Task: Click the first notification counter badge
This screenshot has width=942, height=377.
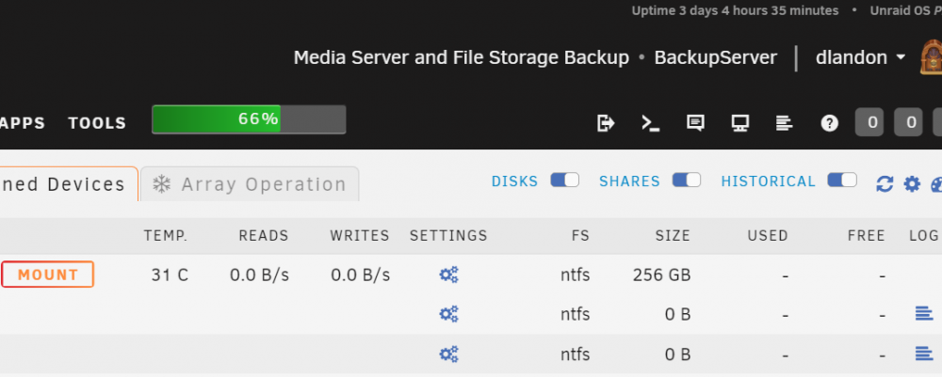Action: tap(872, 123)
